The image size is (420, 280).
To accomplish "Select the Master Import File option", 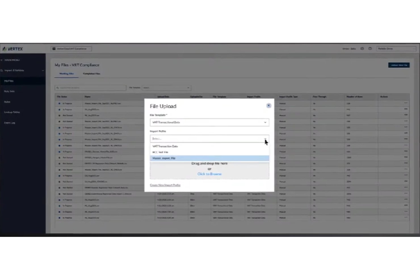I will coord(209,158).
